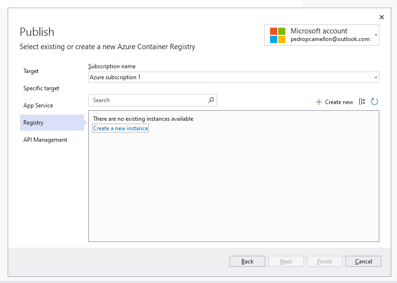The width and height of the screenshot is (397, 283).
Task: Click the disabled Next button
Action: [x=286, y=261]
